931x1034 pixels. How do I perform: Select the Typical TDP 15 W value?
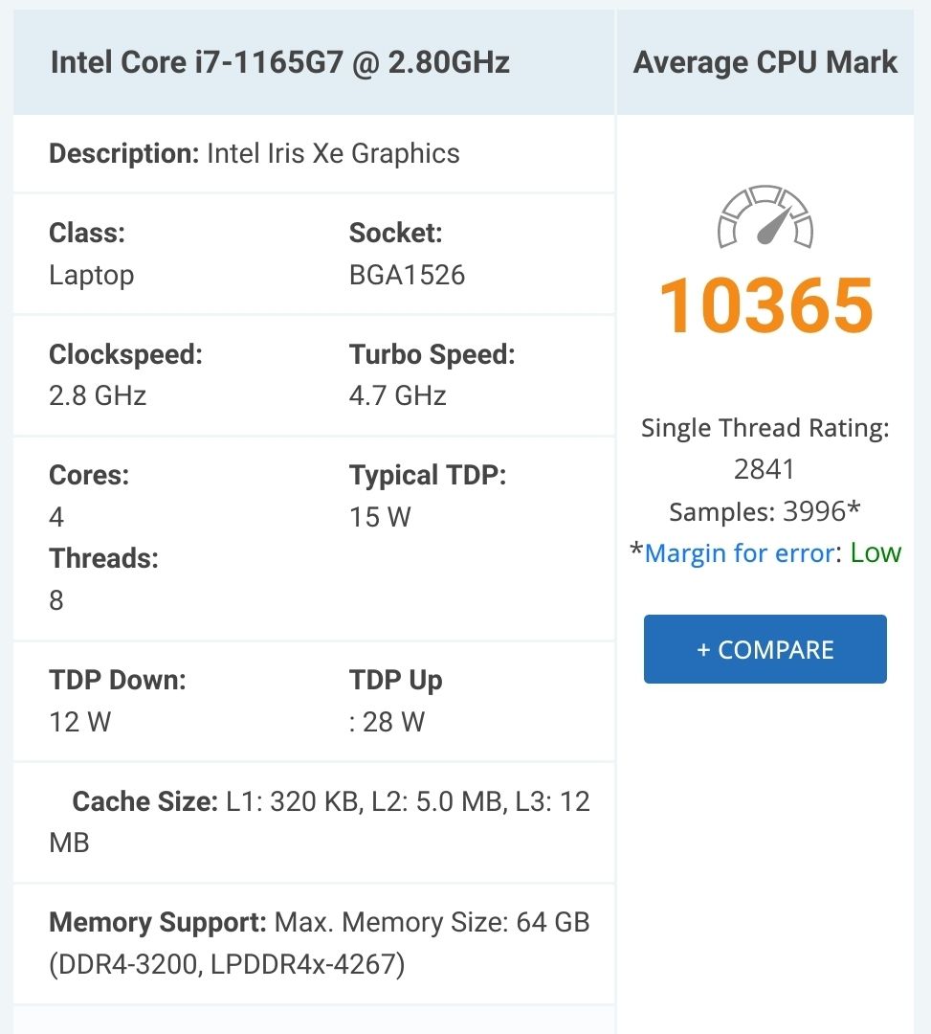pyautogui.click(x=380, y=518)
